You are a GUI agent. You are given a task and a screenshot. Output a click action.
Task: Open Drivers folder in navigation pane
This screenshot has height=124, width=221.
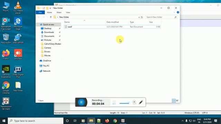click(x=47, y=52)
